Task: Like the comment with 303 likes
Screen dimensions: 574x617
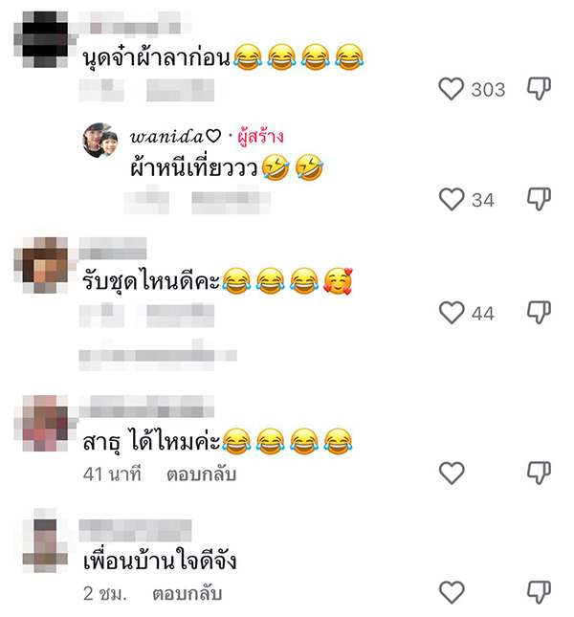Action: pyautogui.click(x=452, y=89)
